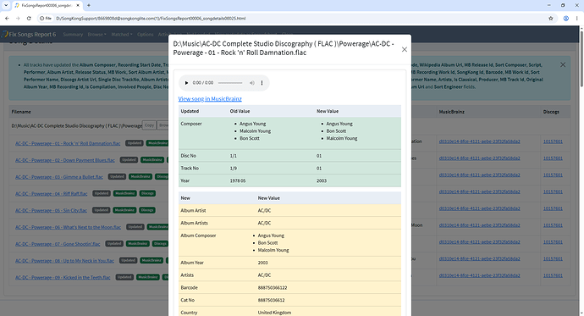Open 06 - What's Next to the Moon.flac link
584x316 pixels.
(x=69, y=227)
